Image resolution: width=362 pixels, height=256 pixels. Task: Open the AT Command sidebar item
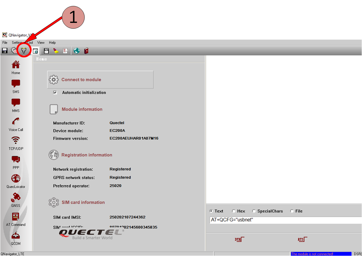click(16, 219)
